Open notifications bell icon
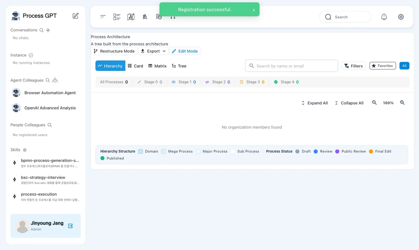Image resolution: width=419 pixels, height=250 pixels. (384, 17)
